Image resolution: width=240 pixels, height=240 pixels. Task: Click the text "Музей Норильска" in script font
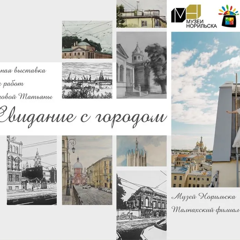click(204, 196)
